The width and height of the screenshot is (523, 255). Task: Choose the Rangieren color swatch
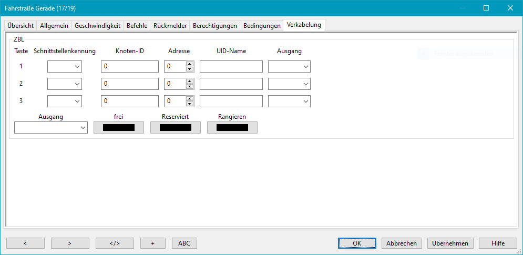click(x=232, y=127)
